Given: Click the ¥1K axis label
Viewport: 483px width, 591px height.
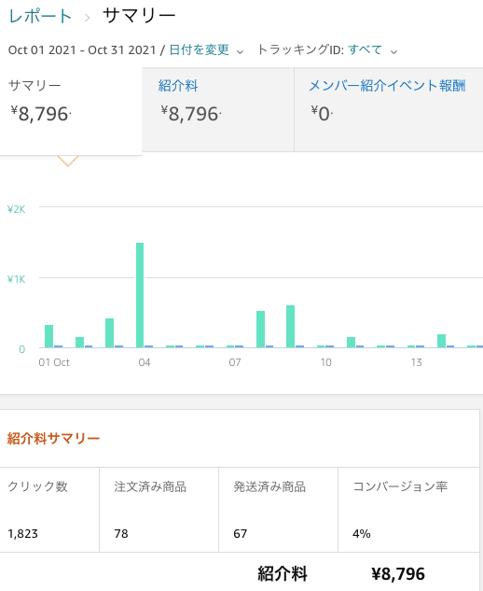Looking at the screenshot, I should pos(17,279).
